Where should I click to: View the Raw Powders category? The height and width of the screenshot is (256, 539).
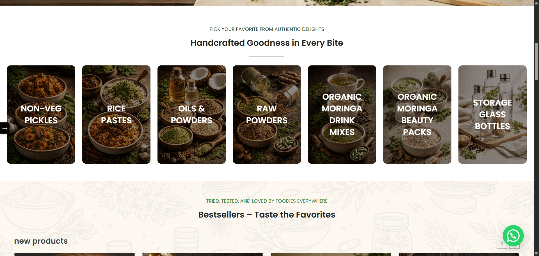(x=267, y=115)
